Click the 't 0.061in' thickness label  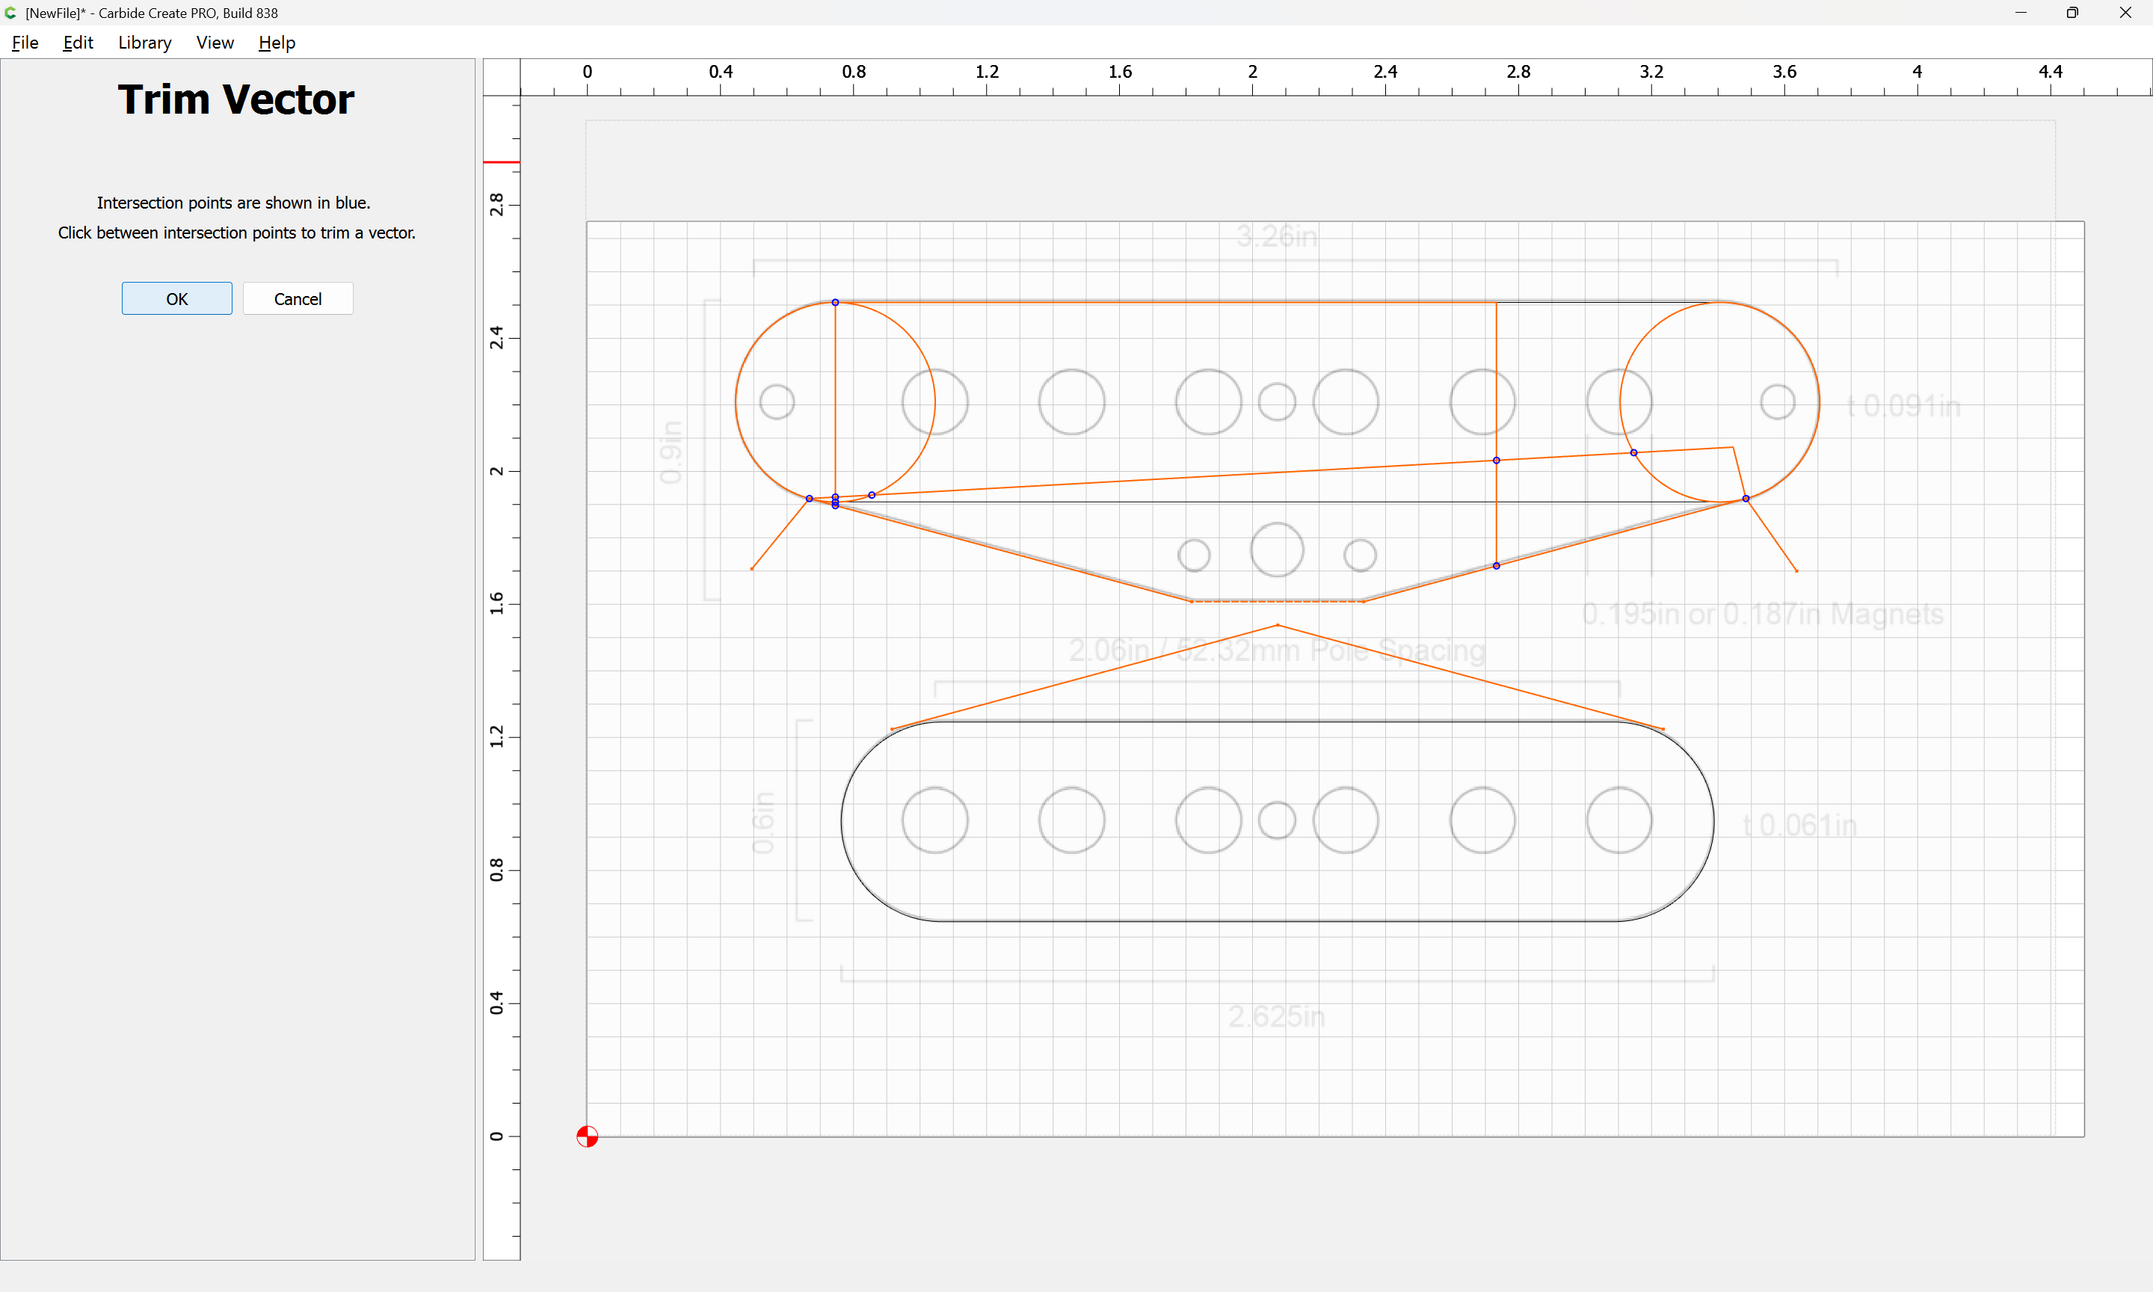(x=1799, y=825)
